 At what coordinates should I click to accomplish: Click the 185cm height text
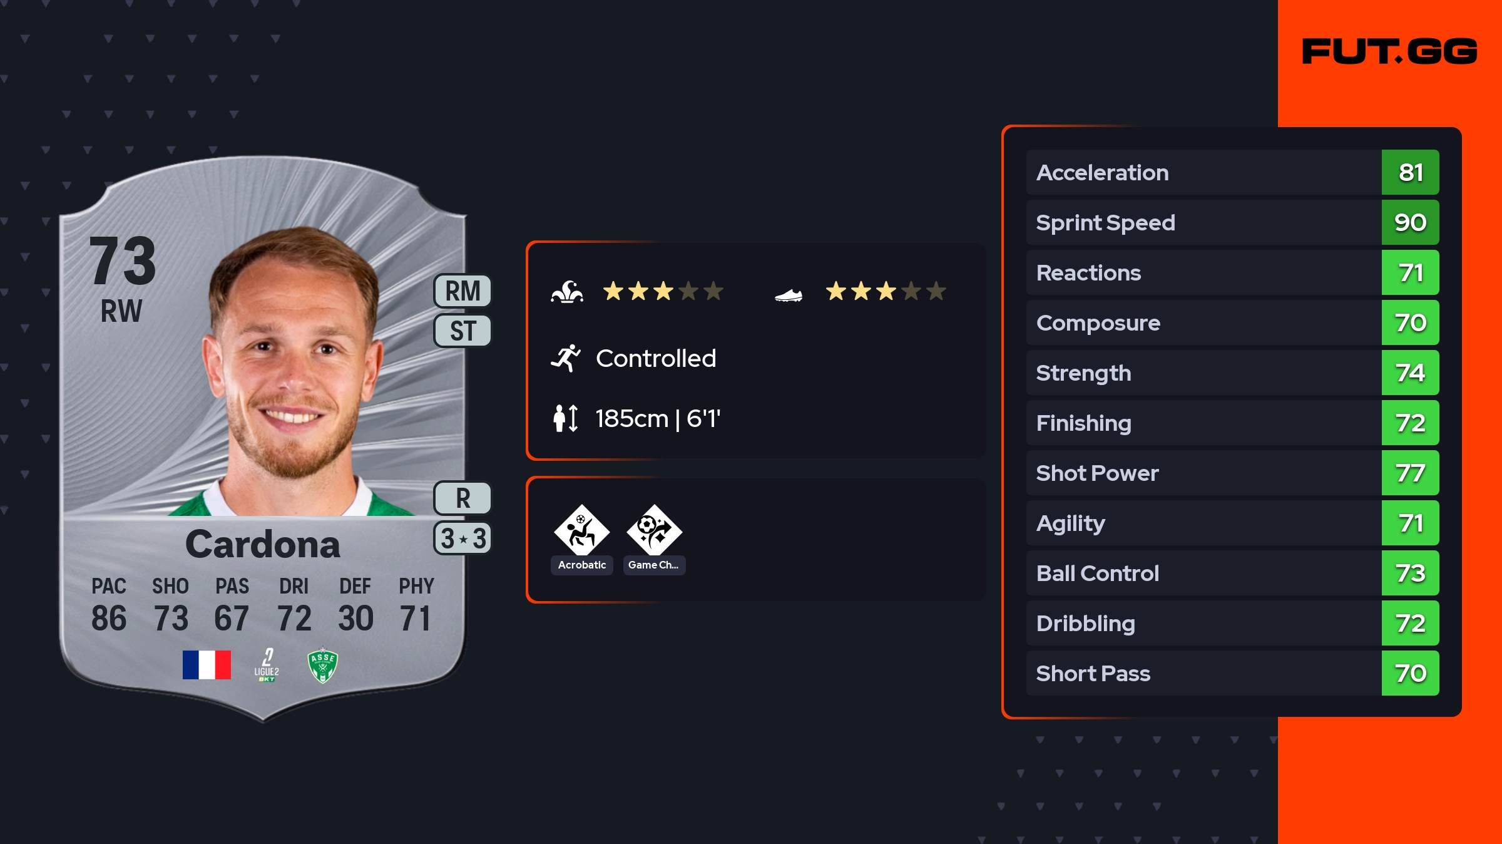coord(657,418)
